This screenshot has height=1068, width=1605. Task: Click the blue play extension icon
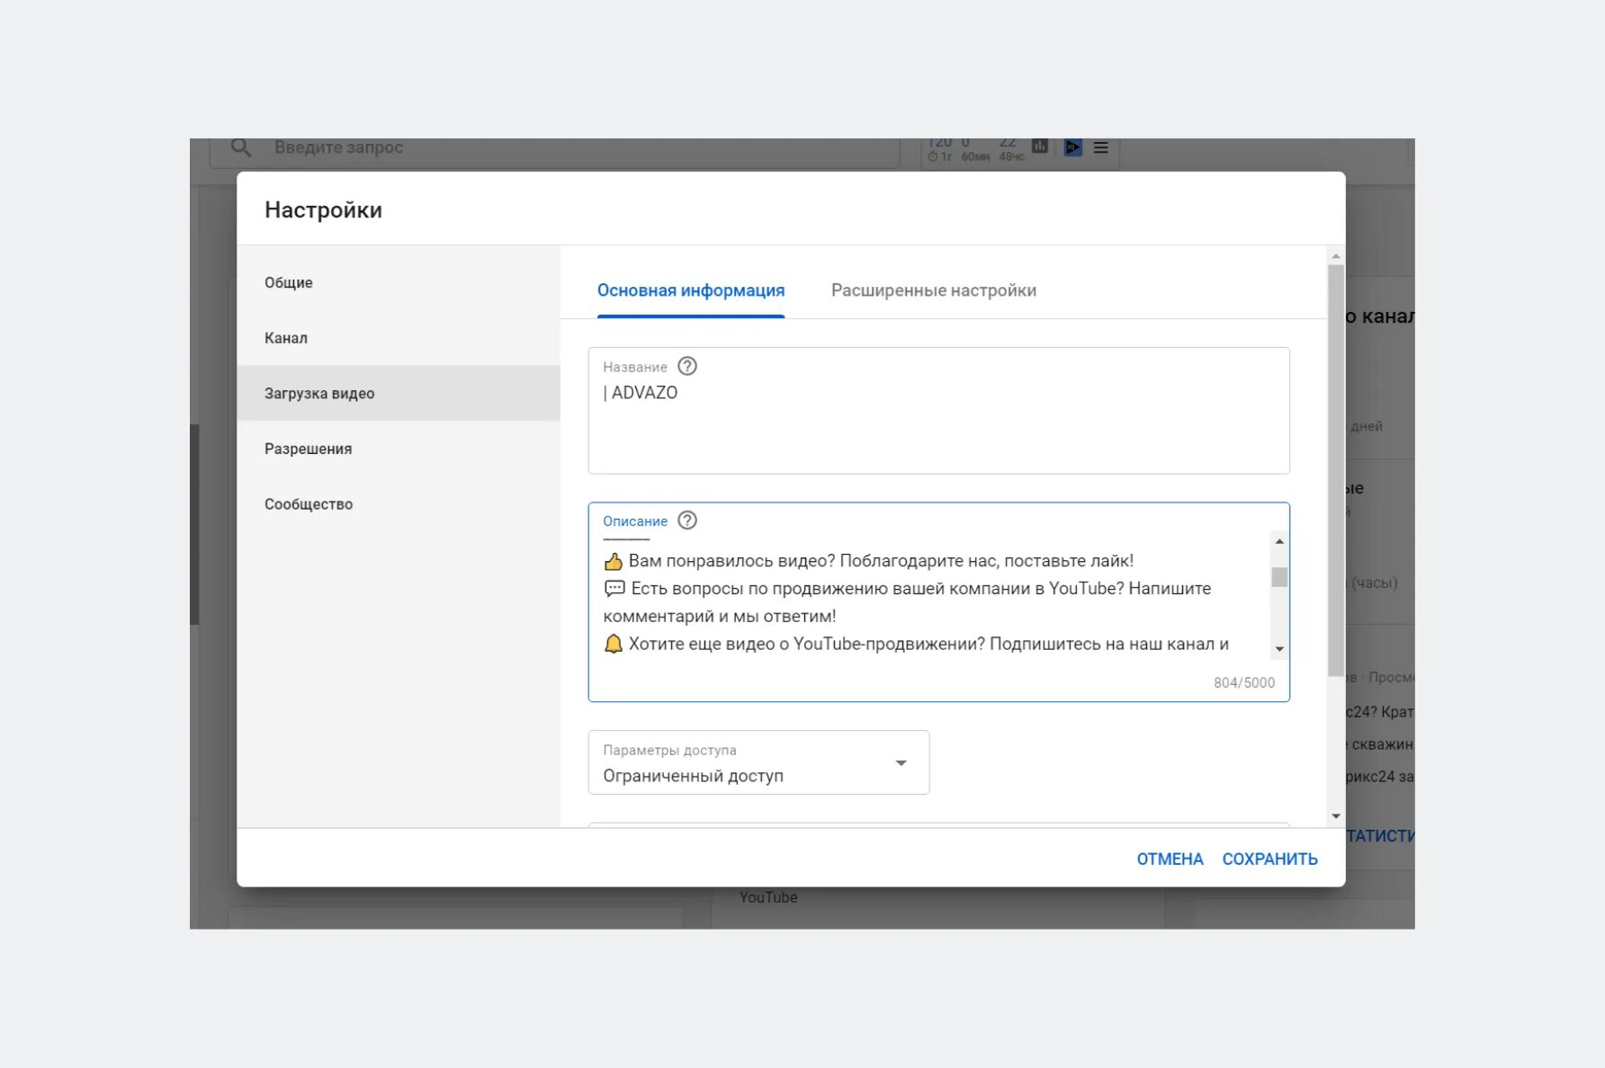[x=1072, y=147]
